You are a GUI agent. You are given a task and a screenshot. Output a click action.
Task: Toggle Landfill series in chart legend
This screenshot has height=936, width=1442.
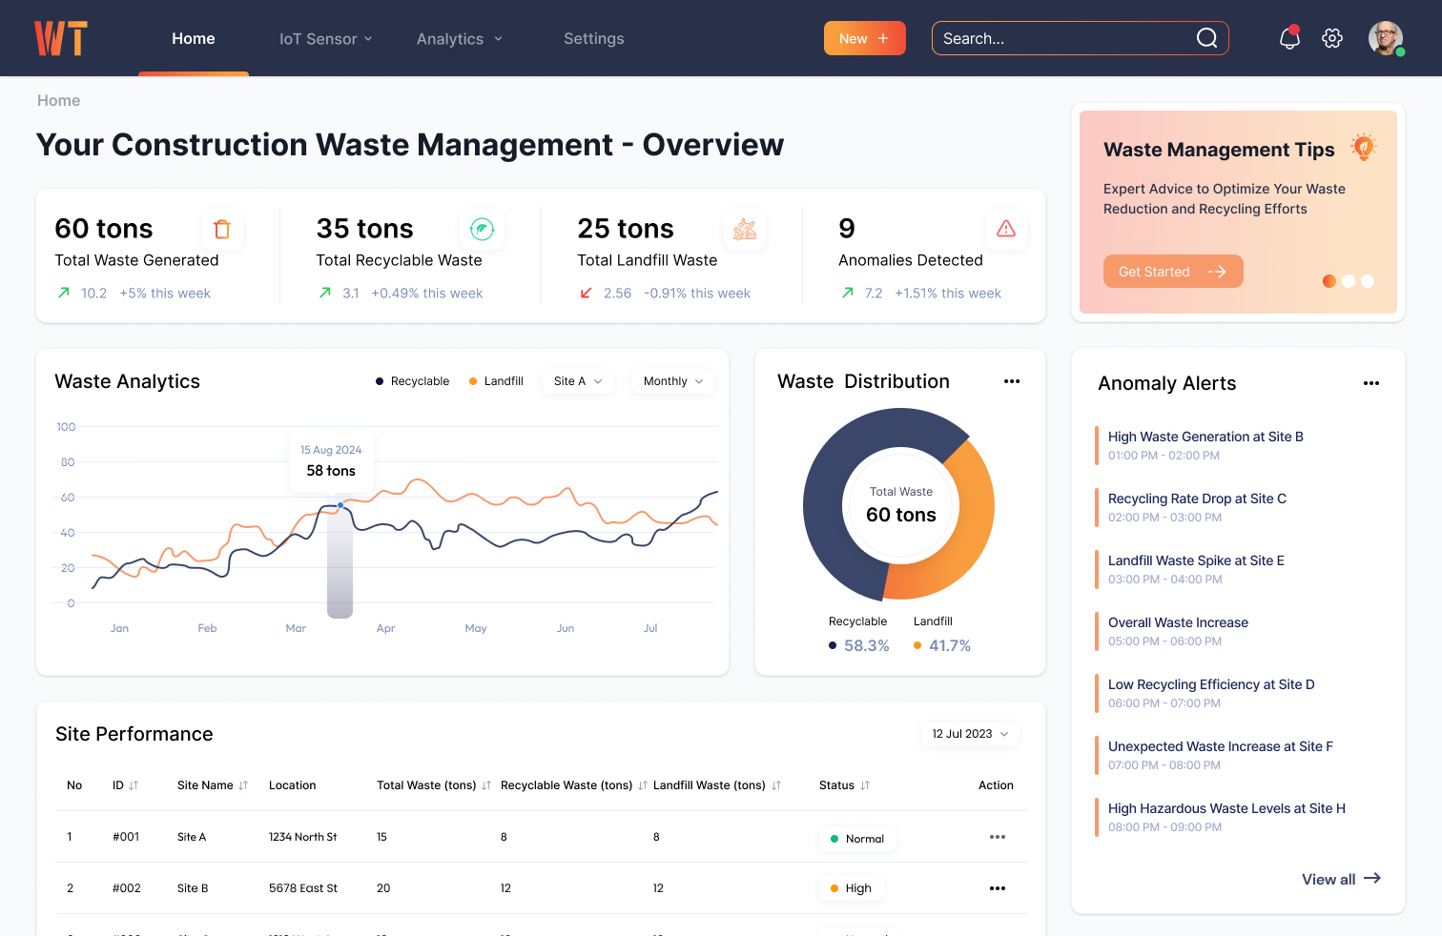(496, 381)
